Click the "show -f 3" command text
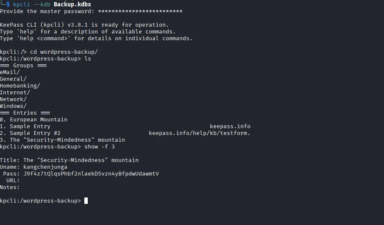 click(x=99, y=147)
